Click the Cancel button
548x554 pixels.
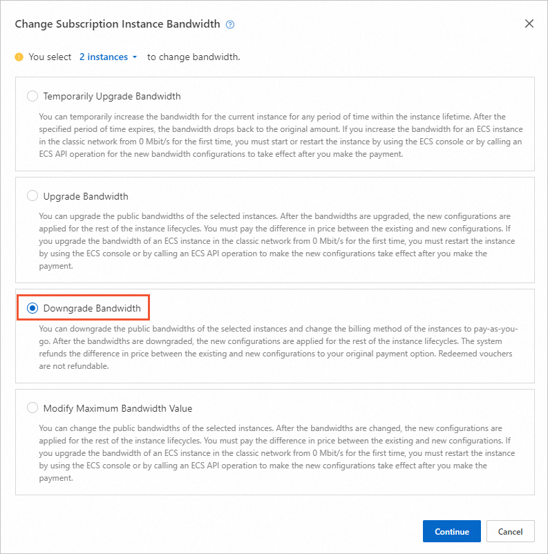click(x=510, y=531)
